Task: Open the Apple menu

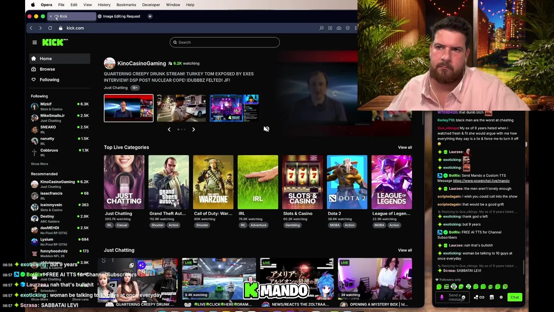Action: (x=33, y=5)
